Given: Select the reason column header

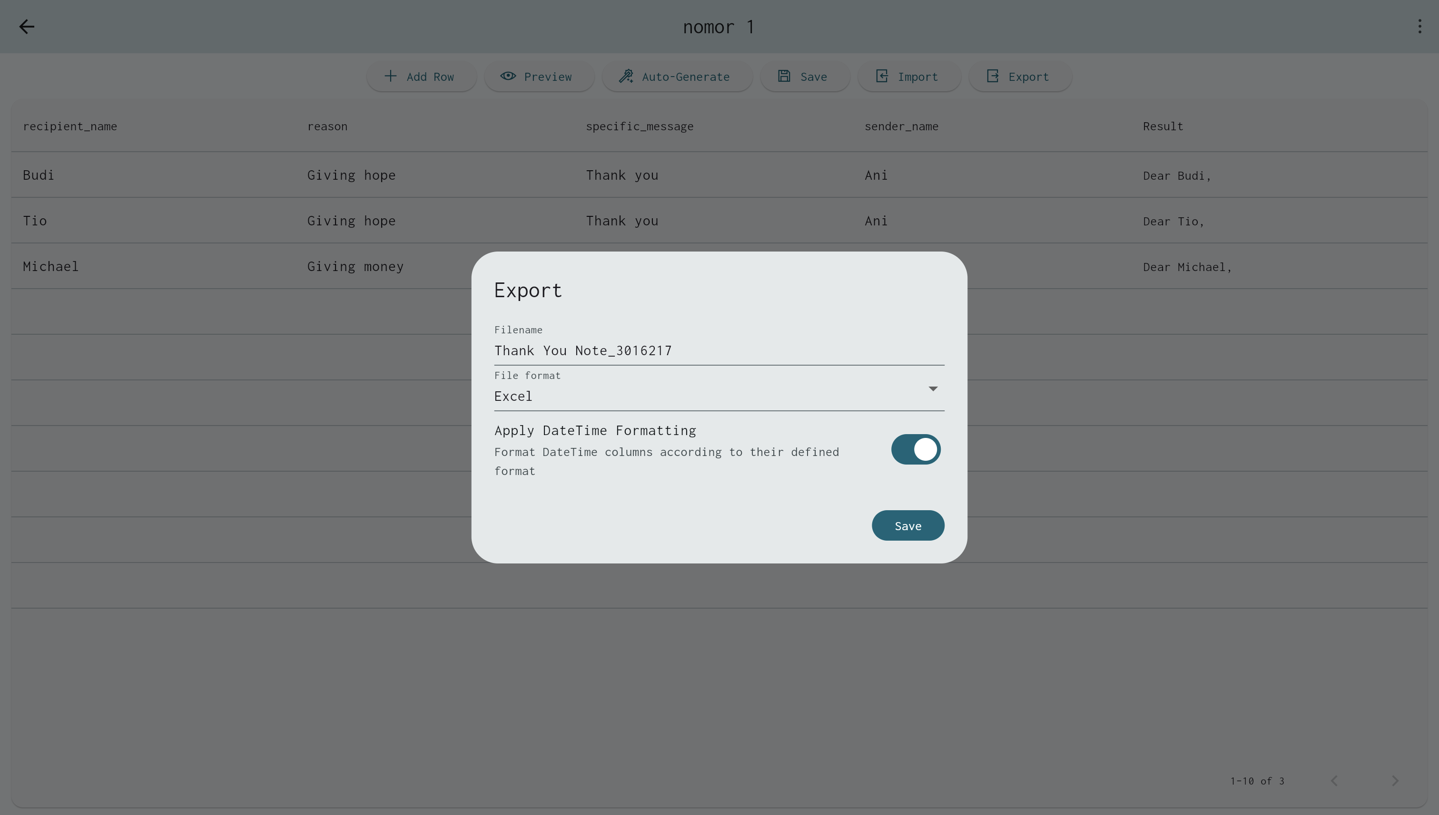Looking at the screenshot, I should pos(327,126).
